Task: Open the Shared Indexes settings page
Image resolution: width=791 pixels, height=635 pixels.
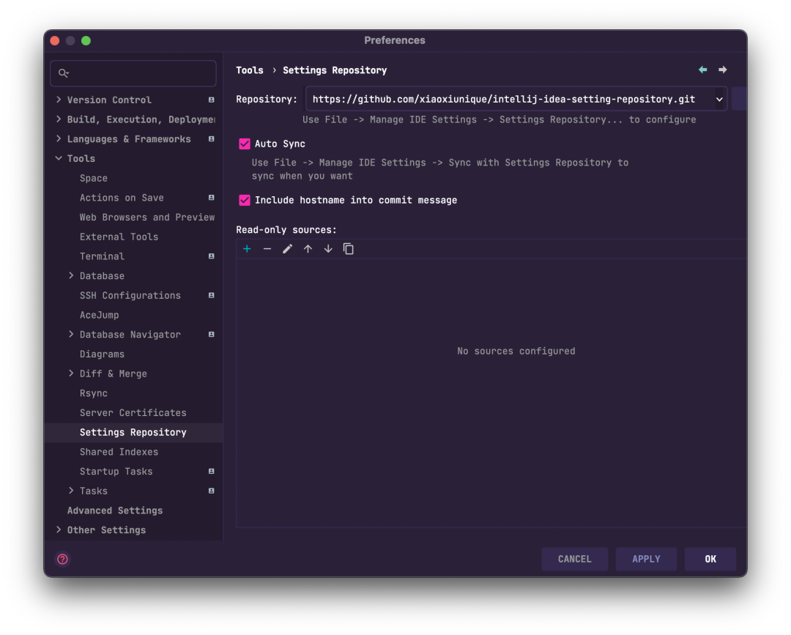Action: click(x=118, y=452)
